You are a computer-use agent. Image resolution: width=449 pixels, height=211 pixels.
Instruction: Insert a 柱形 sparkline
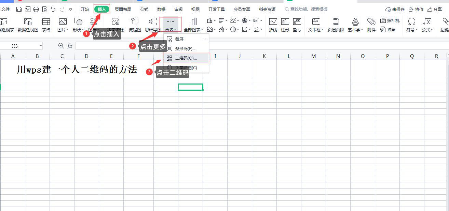pyautogui.click(x=285, y=25)
